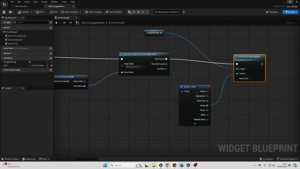Add an event dispatcher with the plus icon

coord(51,70)
